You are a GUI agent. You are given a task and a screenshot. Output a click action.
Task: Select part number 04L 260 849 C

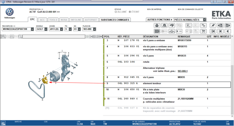coord(128,99)
